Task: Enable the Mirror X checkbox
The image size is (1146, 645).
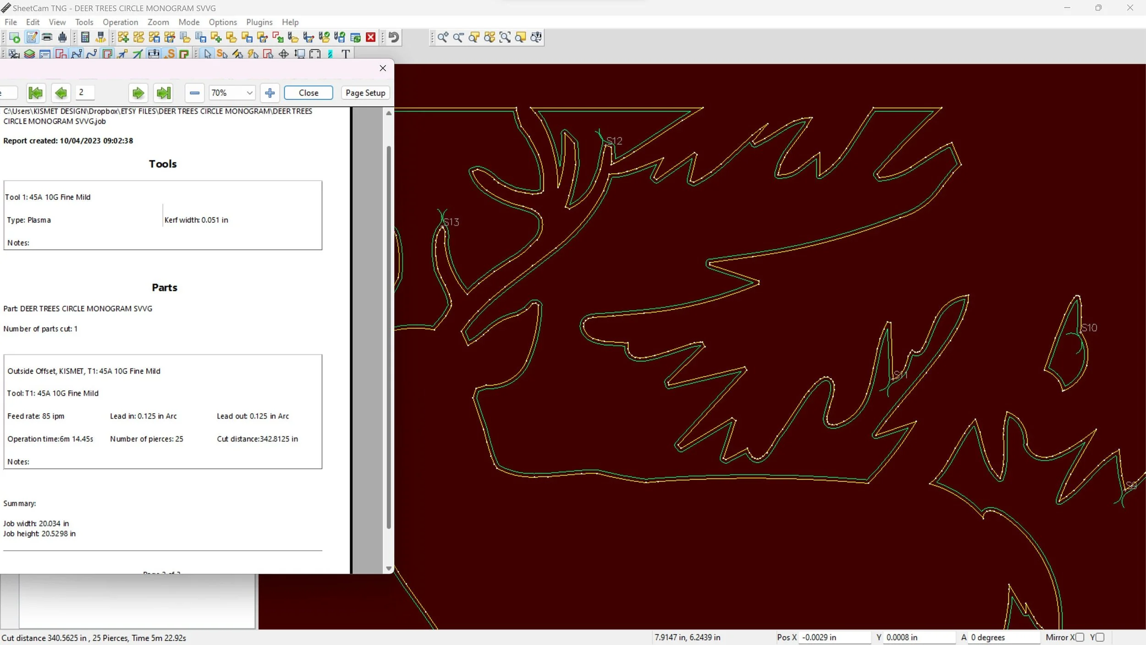Action: pyautogui.click(x=1080, y=637)
